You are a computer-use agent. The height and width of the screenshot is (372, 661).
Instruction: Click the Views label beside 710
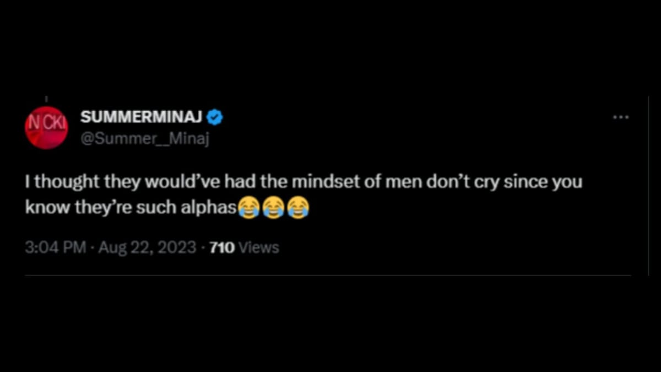259,248
